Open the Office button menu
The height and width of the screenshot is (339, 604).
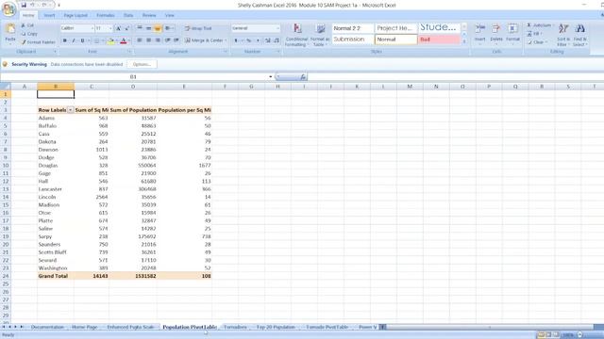click(8, 8)
